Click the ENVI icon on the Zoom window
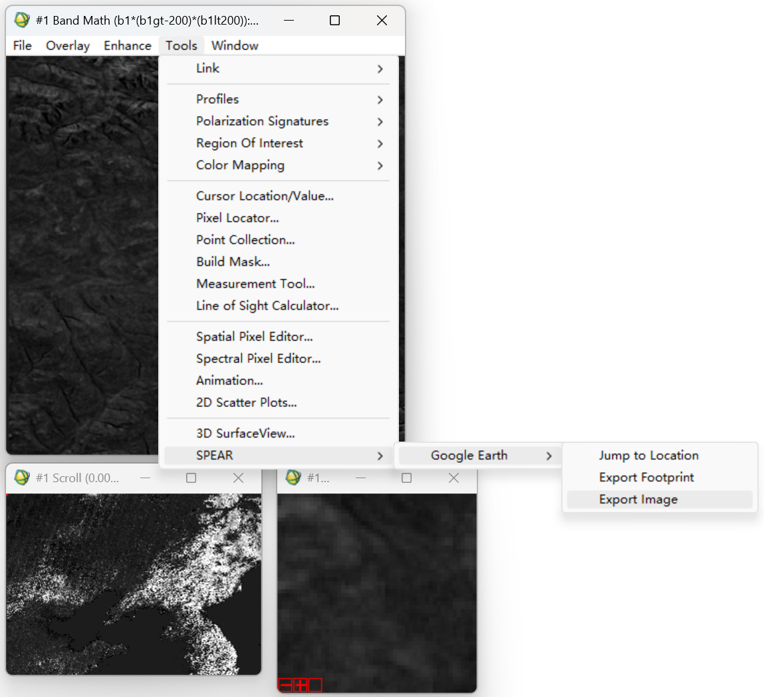 291,478
